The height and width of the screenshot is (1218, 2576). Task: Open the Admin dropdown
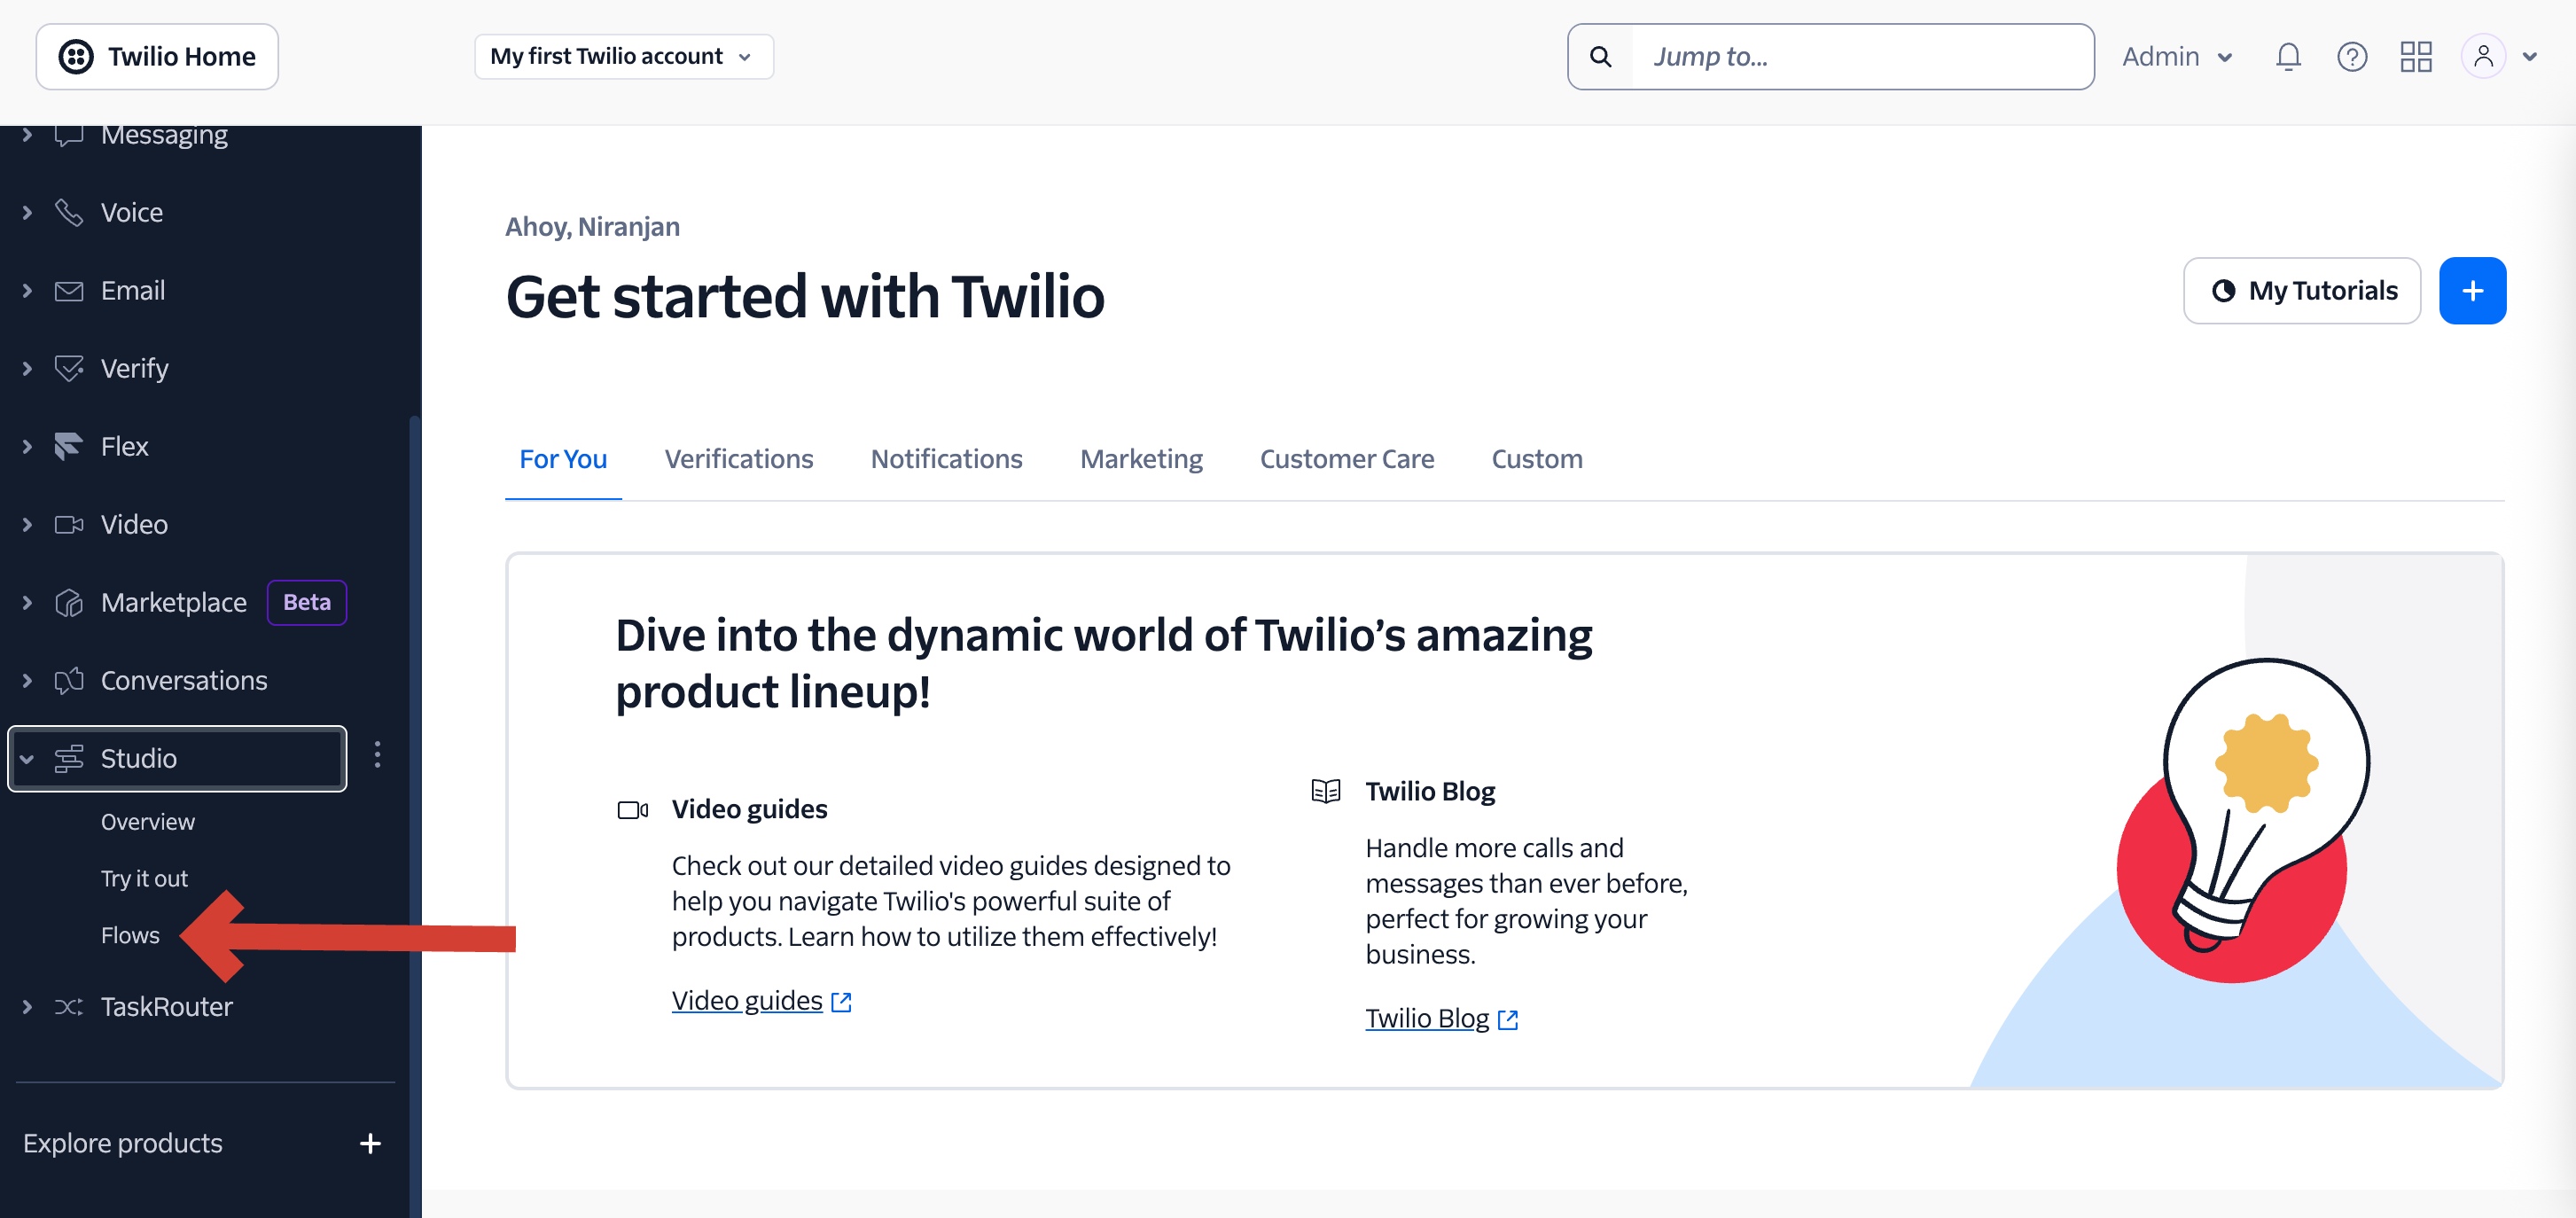pyautogui.click(x=2176, y=56)
